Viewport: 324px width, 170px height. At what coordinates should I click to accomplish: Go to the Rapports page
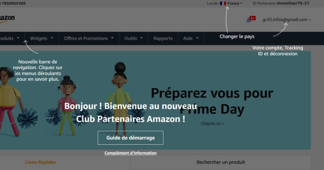(x=163, y=38)
